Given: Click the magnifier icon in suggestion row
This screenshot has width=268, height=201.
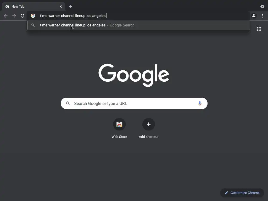Looking at the screenshot, I should (x=33, y=25).
